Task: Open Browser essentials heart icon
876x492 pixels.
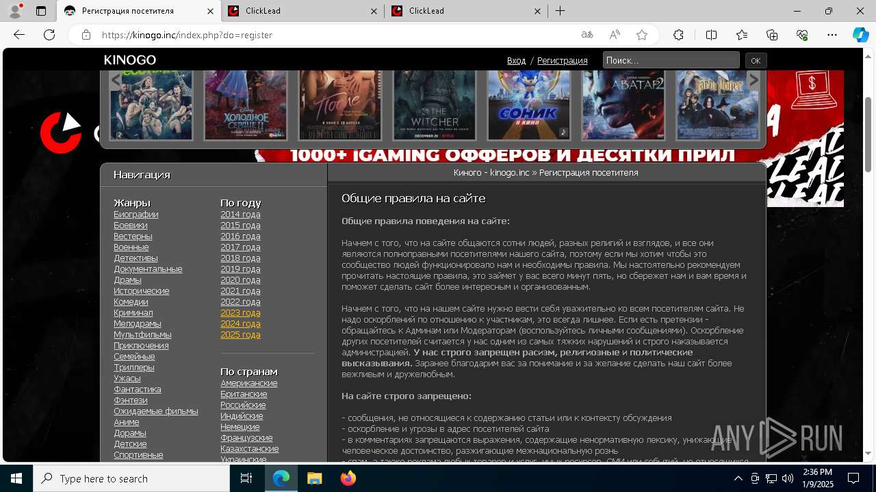Action: [802, 35]
